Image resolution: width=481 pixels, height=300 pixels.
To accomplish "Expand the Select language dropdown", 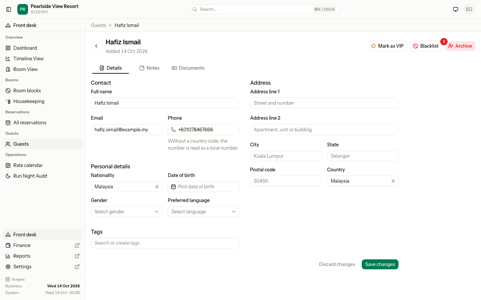I will [203, 212].
